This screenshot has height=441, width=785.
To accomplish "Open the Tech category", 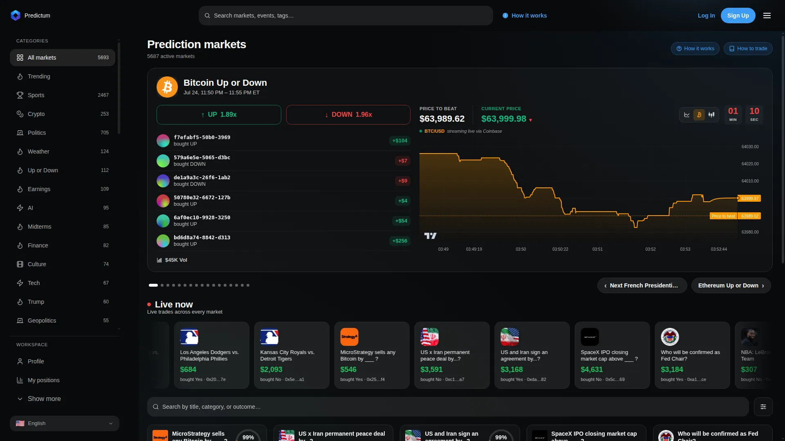I will 63,283.
